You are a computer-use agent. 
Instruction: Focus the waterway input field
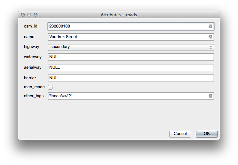[x=131, y=57]
